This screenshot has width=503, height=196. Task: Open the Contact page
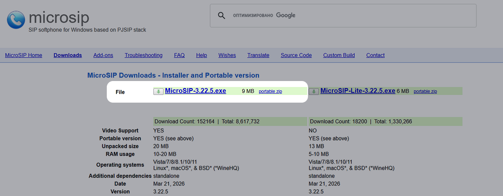(375, 55)
